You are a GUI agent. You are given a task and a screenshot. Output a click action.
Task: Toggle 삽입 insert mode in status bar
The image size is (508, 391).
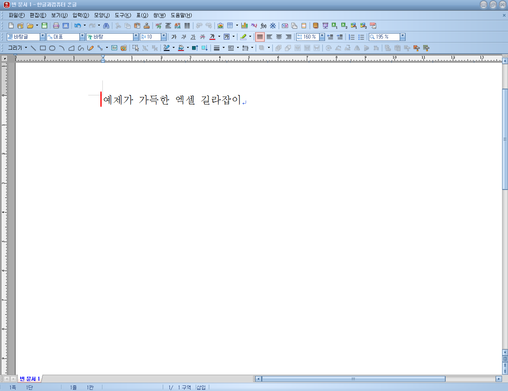tap(201, 387)
